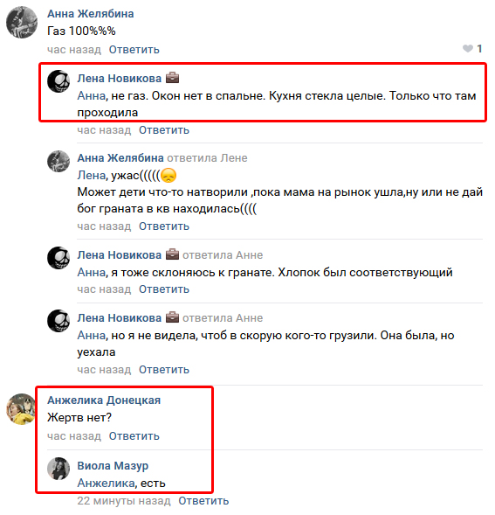The image size is (495, 515).
Task: Open Виола Мазур's profile name link
Action: (x=113, y=466)
